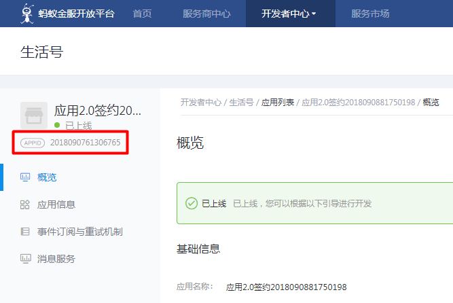The width and height of the screenshot is (453, 303).
Task: Click the 应用信息 grid icon
Action: [25, 204]
